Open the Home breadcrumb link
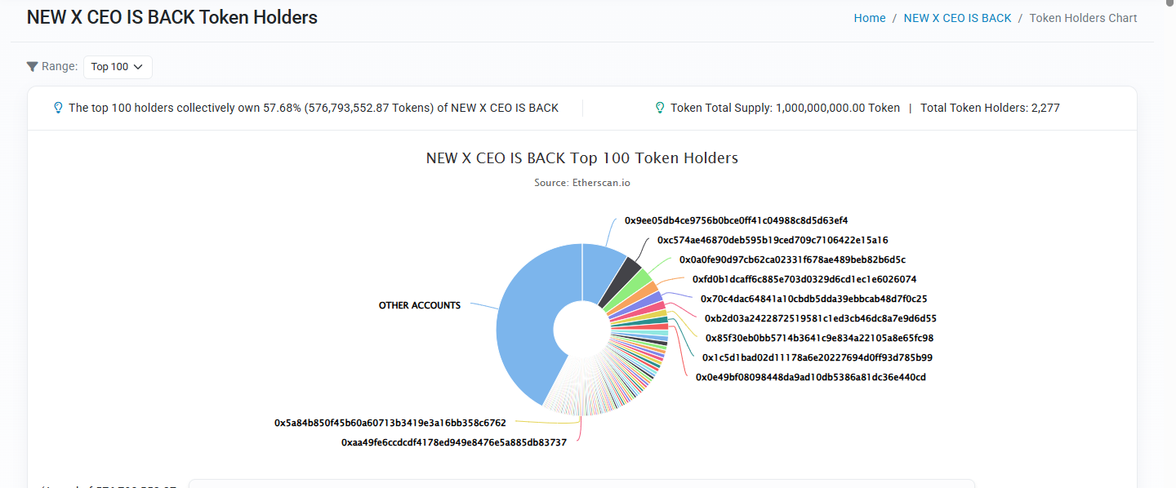 [x=869, y=17]
